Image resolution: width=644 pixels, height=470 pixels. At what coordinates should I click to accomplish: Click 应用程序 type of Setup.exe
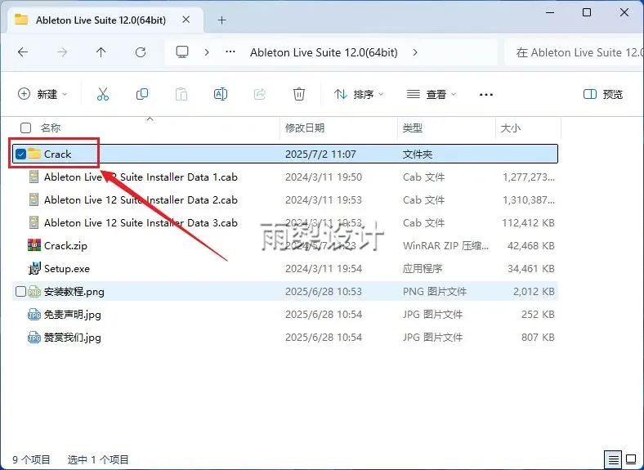point(423,269)
